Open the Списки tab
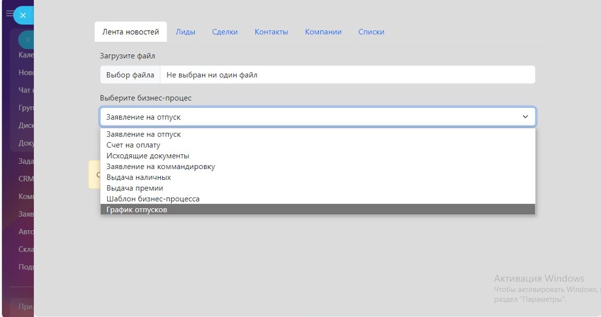 coord(371,32)
